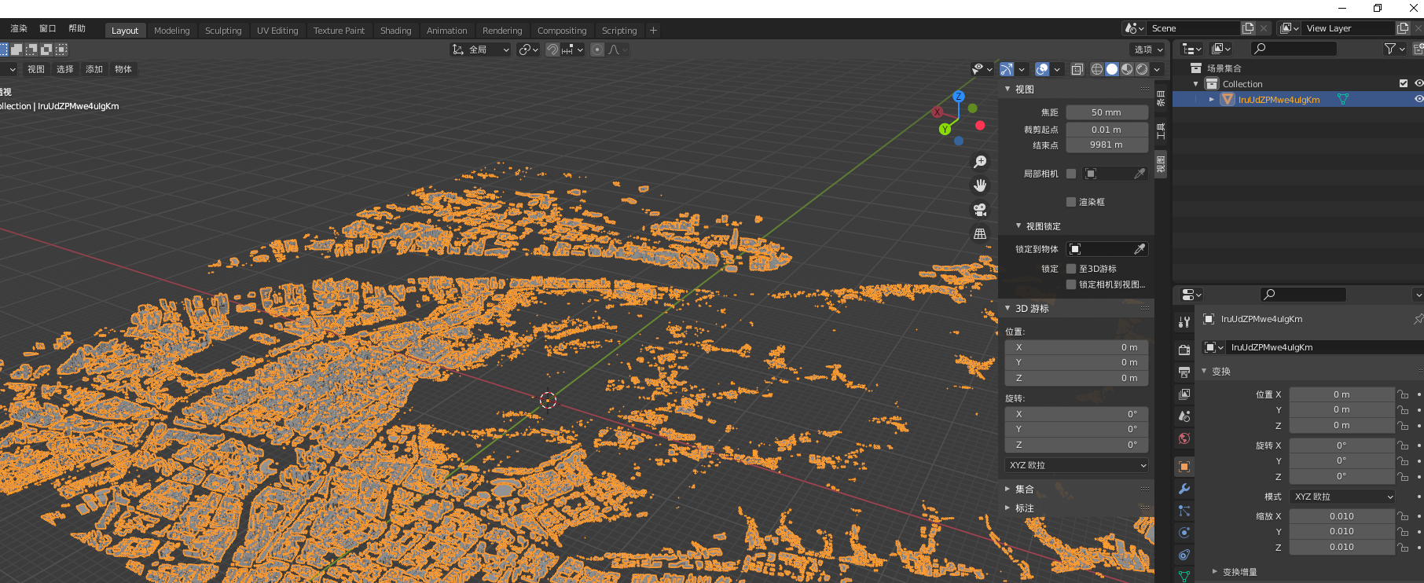
Task: Collapse the 视图锁定 subpanel
Action: (x=1018, y=226)
